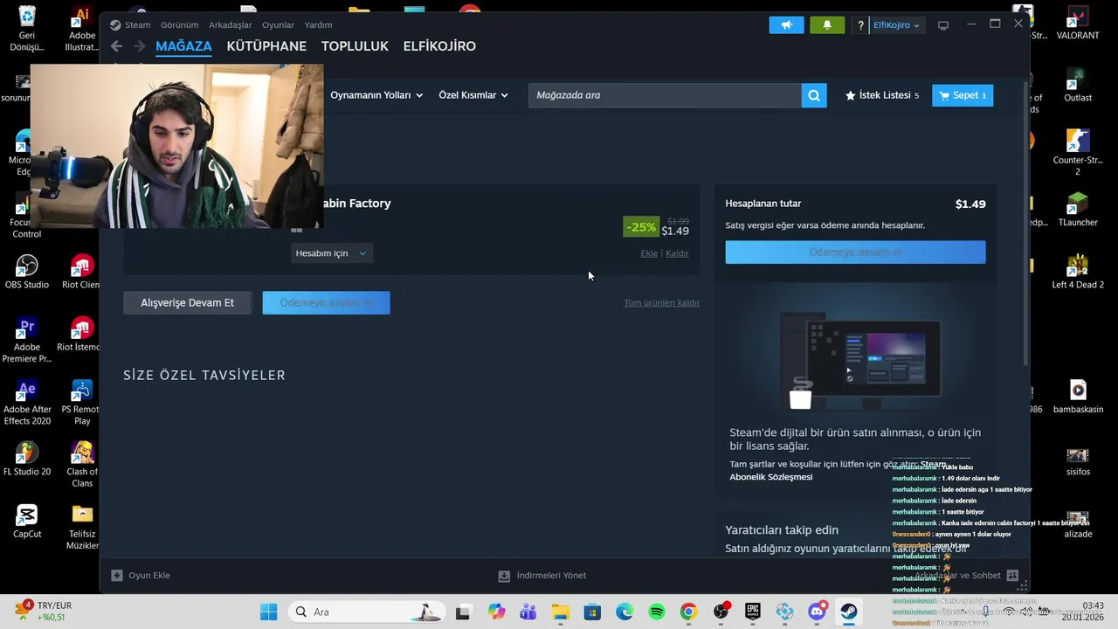Open the ELFİKOJİRO profile tab
The width and height of the screenshot is (1118, 629).
439,46
